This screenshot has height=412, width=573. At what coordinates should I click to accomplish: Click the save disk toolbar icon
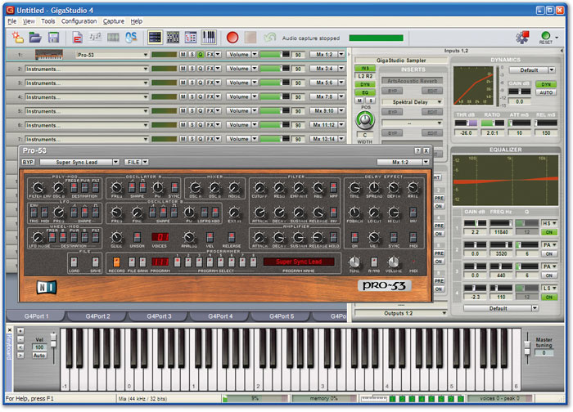[x=53, y=38]
